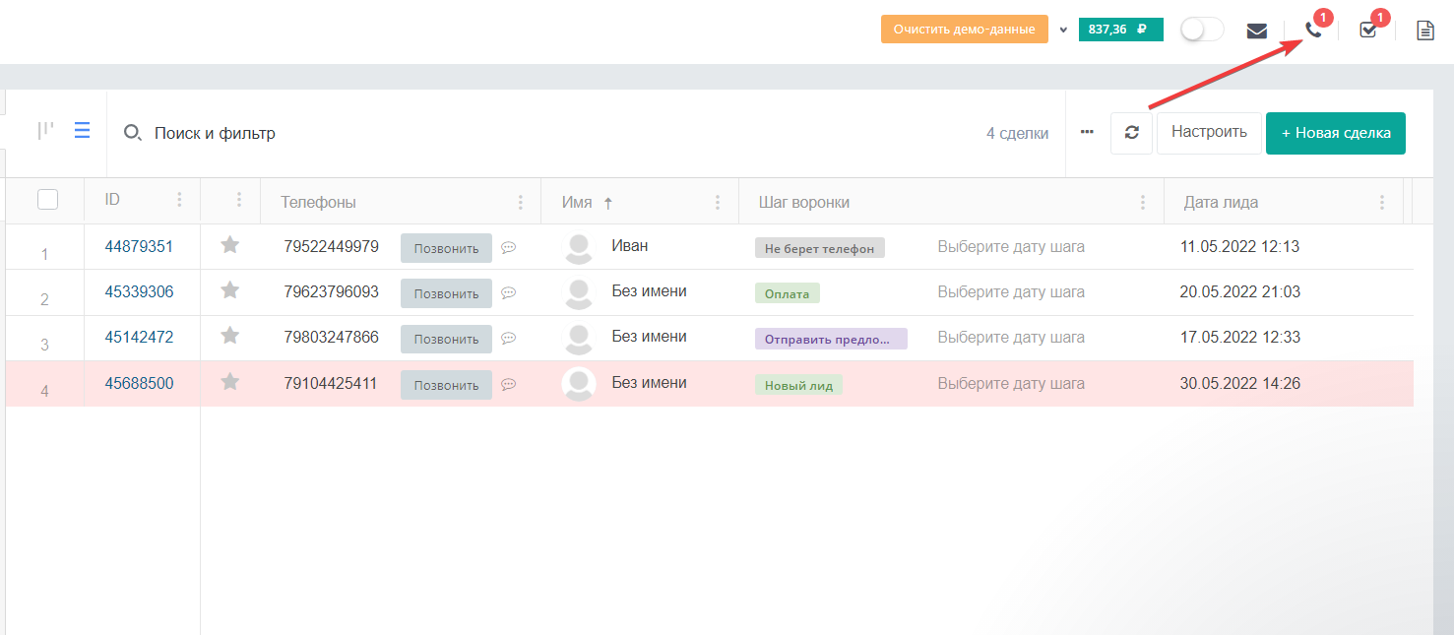
Task: Click the 837,36 ₽ balance button
Action: [1121, 30]
